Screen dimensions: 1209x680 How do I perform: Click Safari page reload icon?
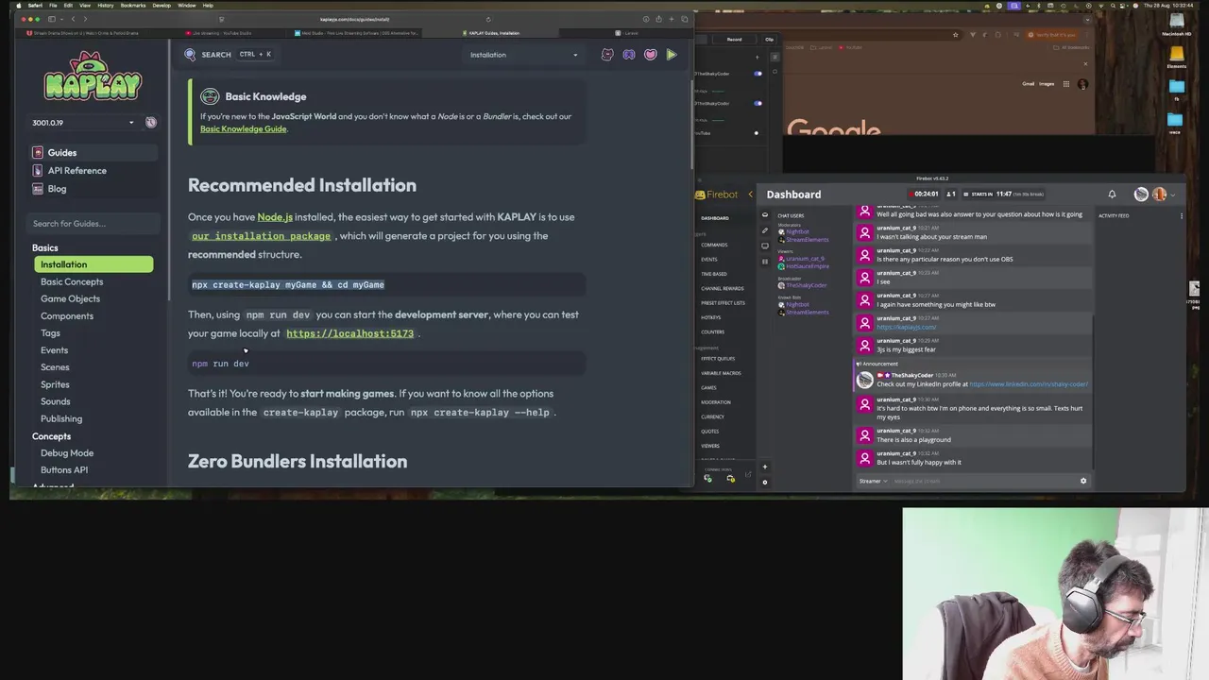point(488,19)
